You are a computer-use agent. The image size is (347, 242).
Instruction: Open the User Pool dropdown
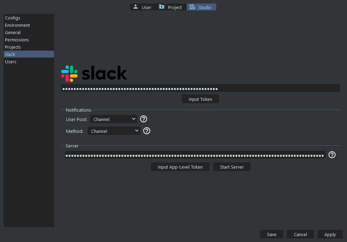tap(114, 119)
